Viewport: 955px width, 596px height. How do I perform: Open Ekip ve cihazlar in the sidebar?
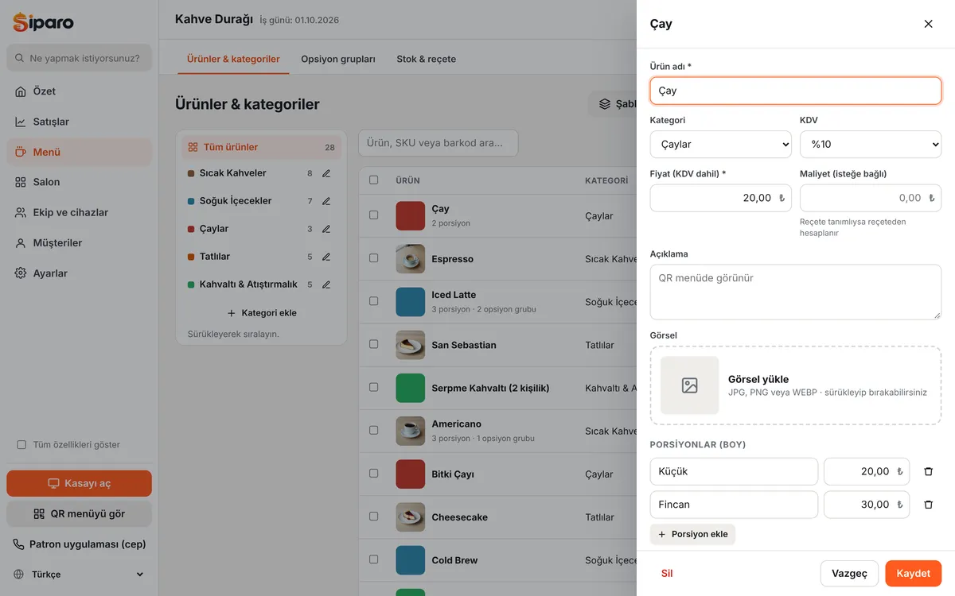[79, 212]
